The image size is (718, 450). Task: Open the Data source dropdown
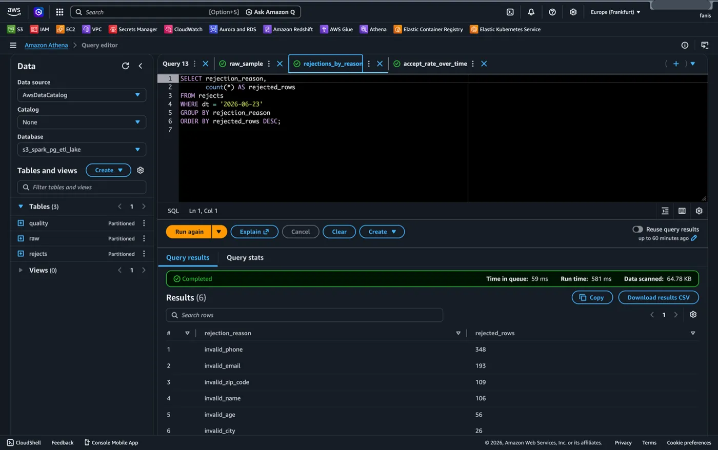click(x=82, y=95)
